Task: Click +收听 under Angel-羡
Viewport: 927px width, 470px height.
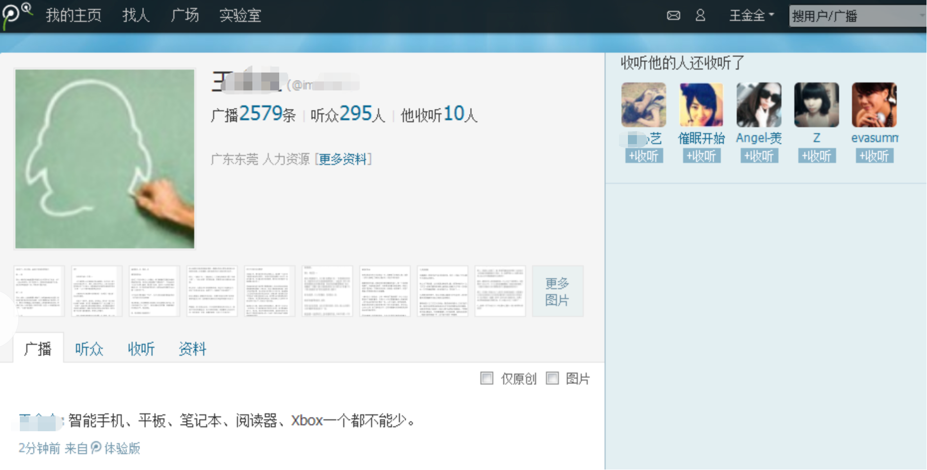Action: coord(759,156)
